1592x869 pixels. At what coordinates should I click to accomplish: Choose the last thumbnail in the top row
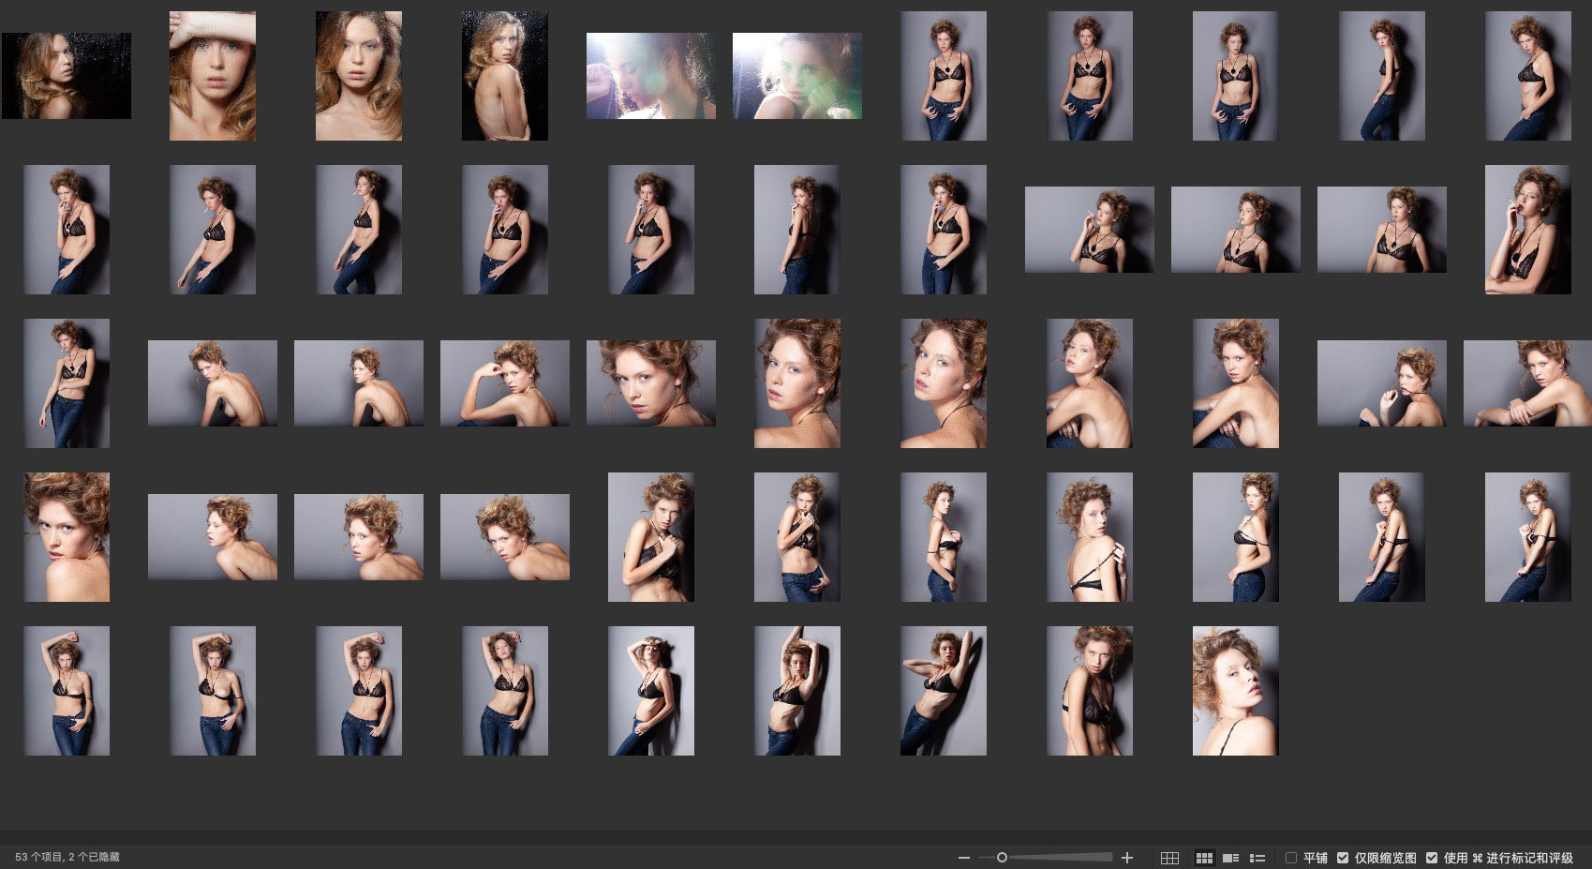click(x=1527, y=76)
